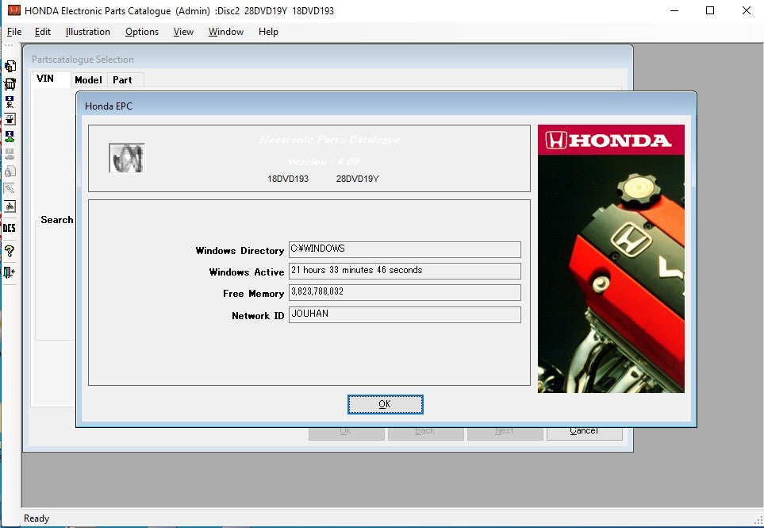Open the Illustration menu
This screenshot has height=528, width=764.
click(x=87, y=32)
